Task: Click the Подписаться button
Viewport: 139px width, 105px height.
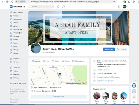Action: 109,49
